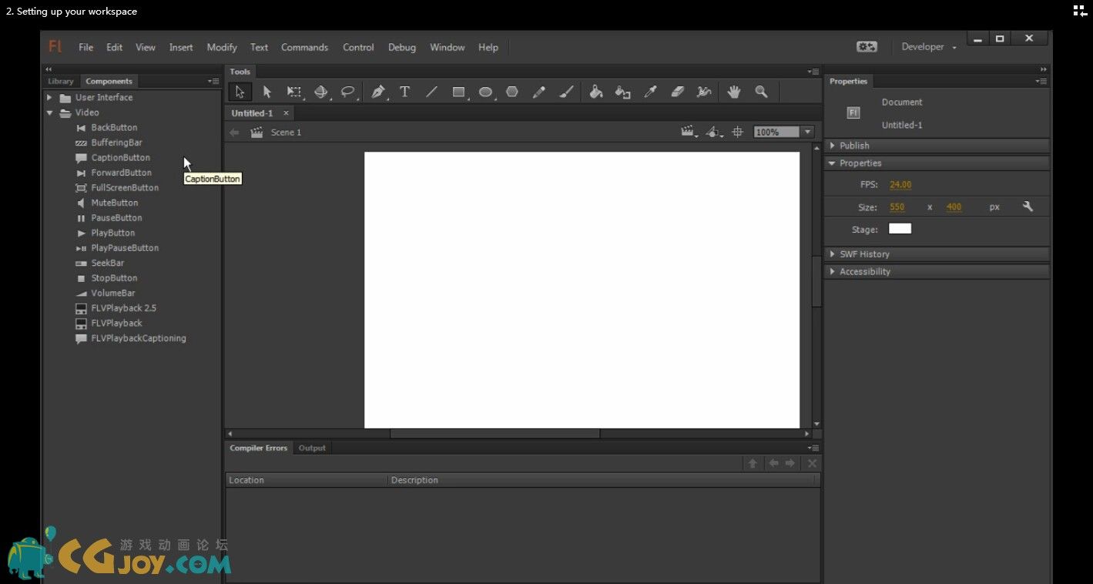This screenshot has height=584, width=1093.
Task: Select the Brush tool
Action: pos(566,92)
